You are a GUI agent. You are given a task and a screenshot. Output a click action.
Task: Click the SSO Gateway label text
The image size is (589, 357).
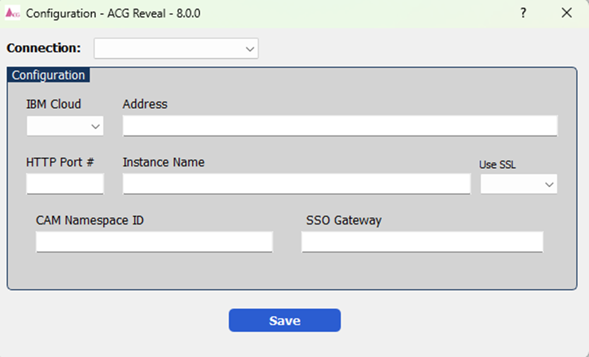[344, 220]
